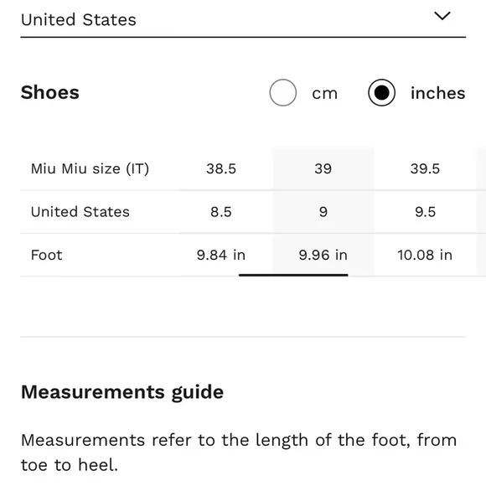Select the cm radio button
486x486 pixels.
(x=282, y=93)
